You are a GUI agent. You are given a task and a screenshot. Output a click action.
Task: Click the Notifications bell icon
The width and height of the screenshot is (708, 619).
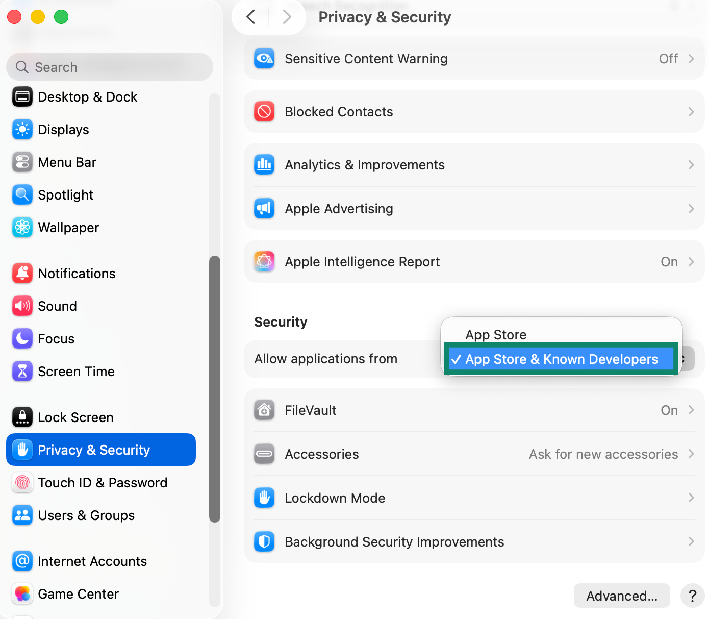[x=22, y=274]
